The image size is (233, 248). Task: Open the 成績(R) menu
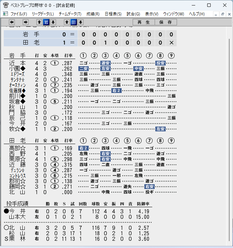point(93,14)
